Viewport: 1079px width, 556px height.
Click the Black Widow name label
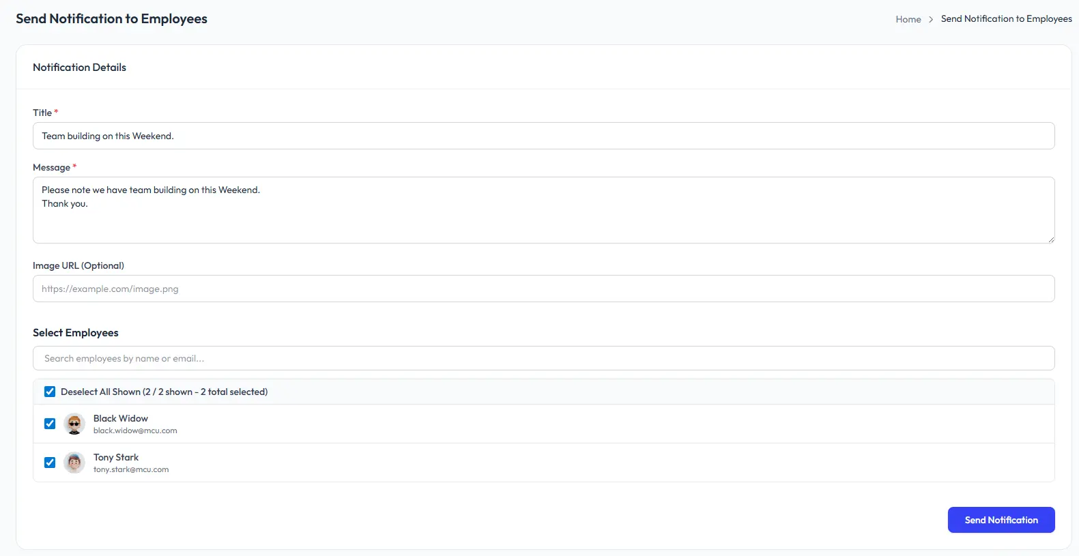tap(121, 418)
